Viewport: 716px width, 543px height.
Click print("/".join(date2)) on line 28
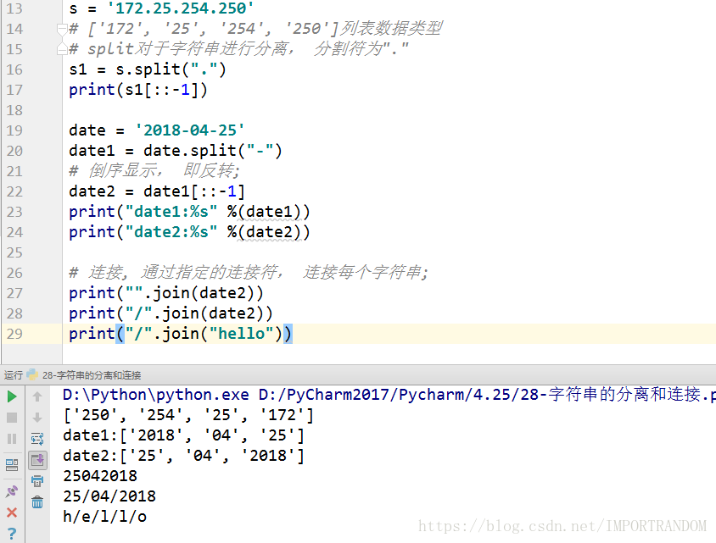171,313
